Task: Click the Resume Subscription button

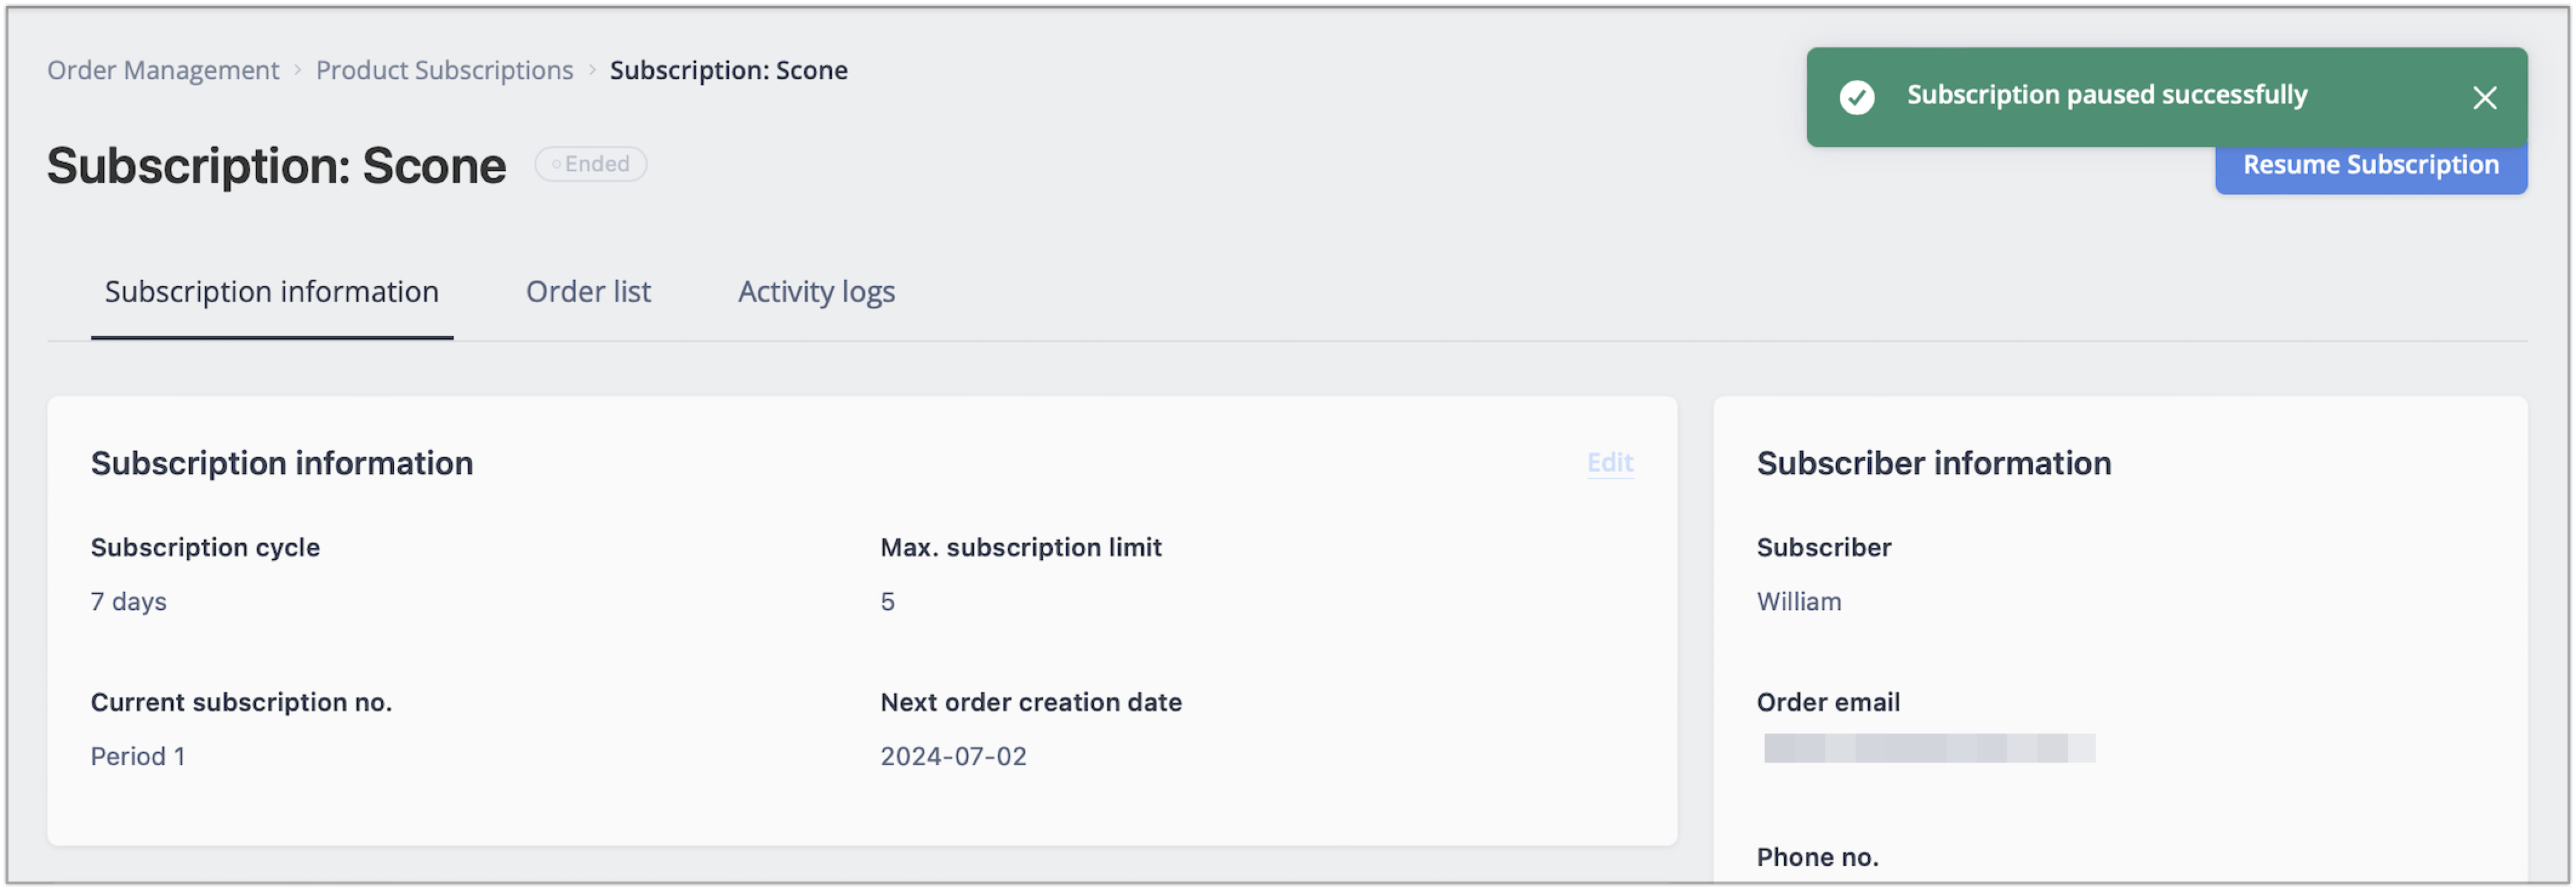Action: (x=2370, y=166)
